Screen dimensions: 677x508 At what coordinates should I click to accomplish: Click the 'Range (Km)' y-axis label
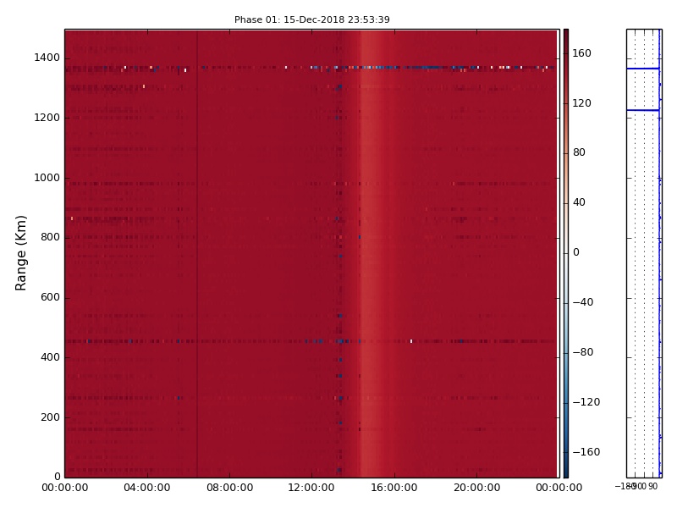tap(22, 252)
